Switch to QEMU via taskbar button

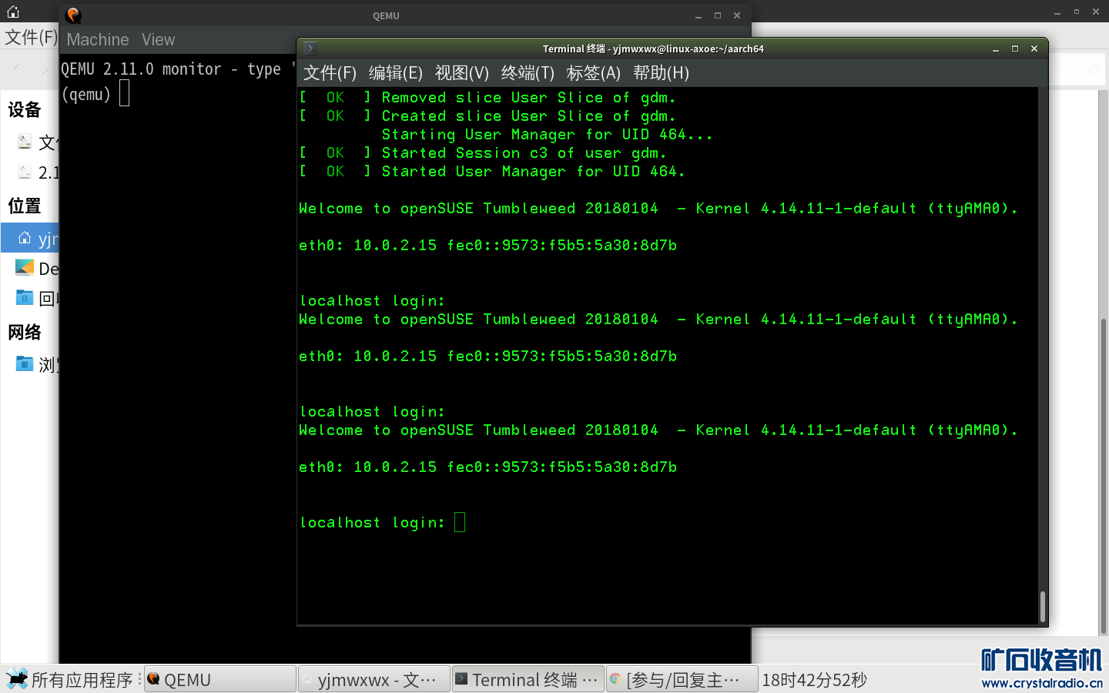click(x=220, y=680)
